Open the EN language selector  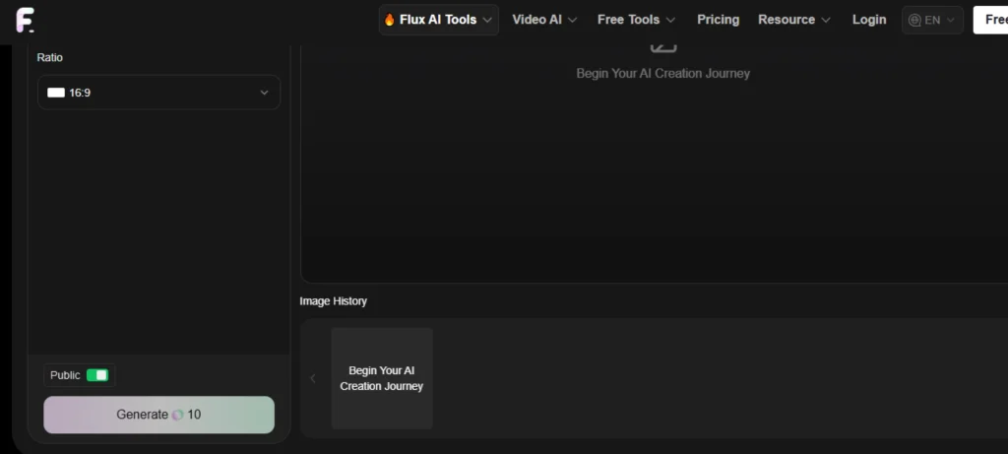click(932, 20)
